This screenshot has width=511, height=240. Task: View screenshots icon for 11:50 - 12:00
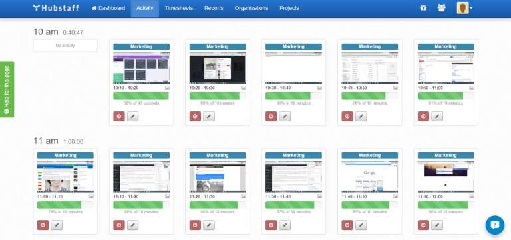[x=472, y=196]
